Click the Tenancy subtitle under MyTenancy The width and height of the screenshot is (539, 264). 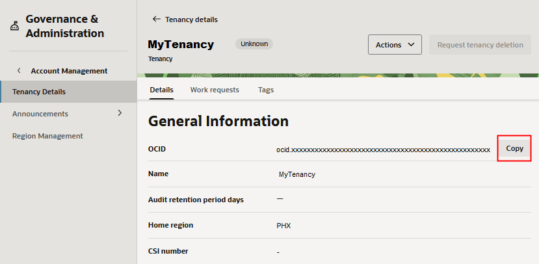(160, 59)
